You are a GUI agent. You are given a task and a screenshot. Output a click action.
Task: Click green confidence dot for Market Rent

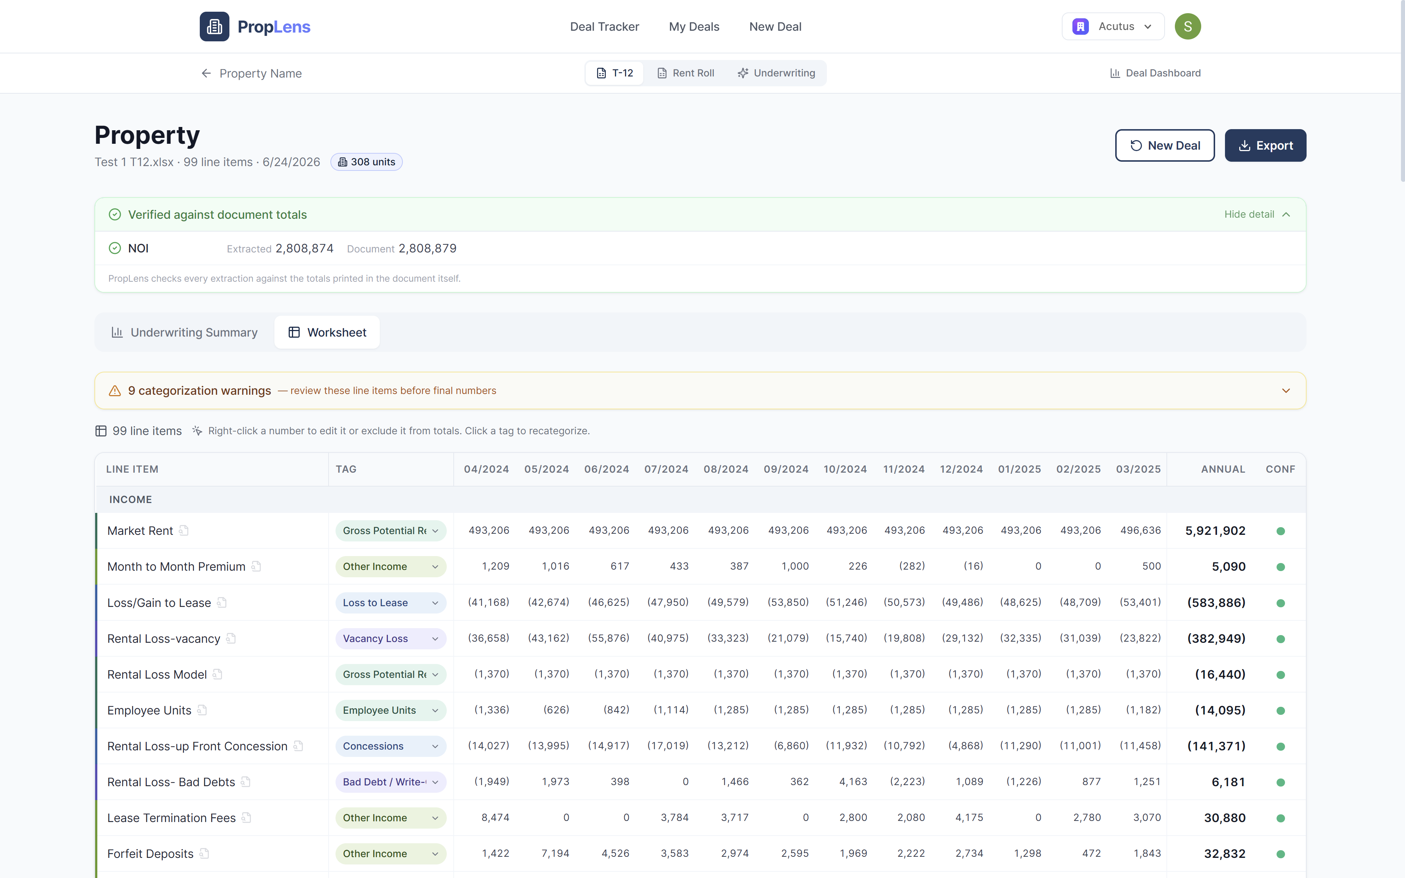(x=1280, y=531)
